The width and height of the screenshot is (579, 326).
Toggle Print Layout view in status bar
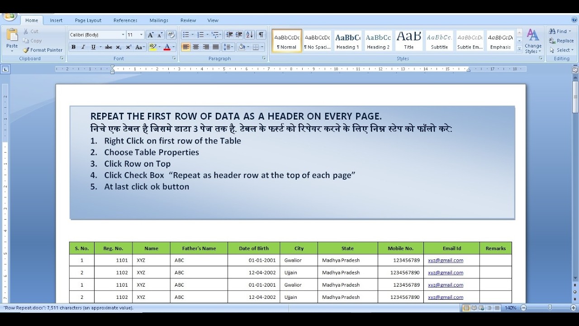466,308
